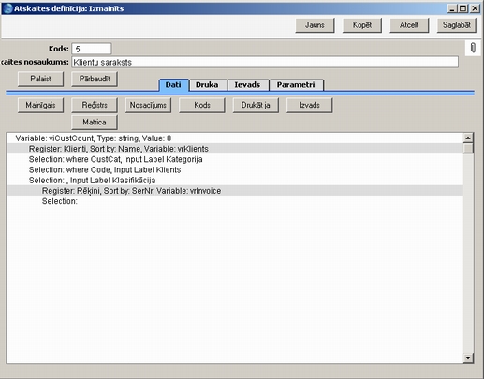The width and height of the screenshot is (484, 379).
Task: Click the Jauns button
Action: (x=315, y=25)
